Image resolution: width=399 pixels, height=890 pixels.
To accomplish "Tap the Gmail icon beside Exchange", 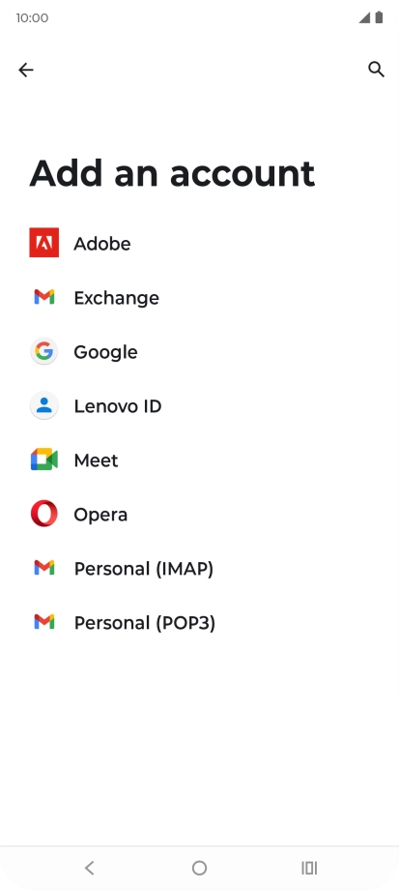I will [x=44, y=297].
